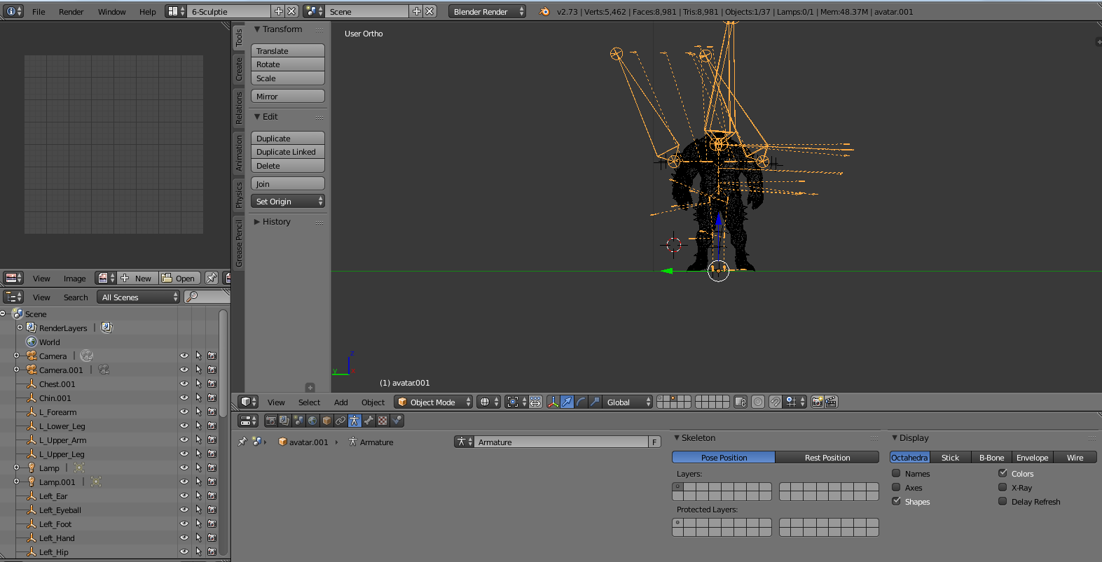Select the Rotate manipulator arc icon
The width and height of the screenshot is (1102, 562).
point(581,402)
